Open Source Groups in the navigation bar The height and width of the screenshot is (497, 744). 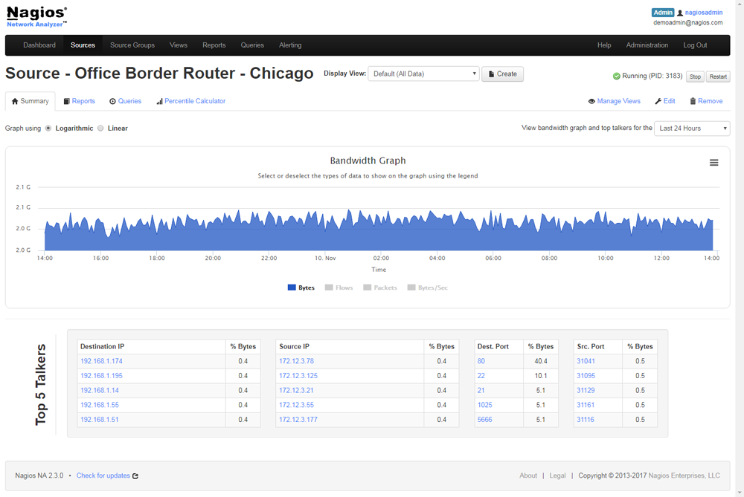point(132,45)
